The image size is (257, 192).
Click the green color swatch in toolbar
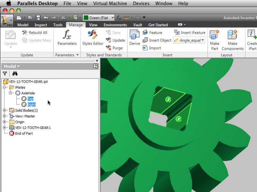coord(86,18)
